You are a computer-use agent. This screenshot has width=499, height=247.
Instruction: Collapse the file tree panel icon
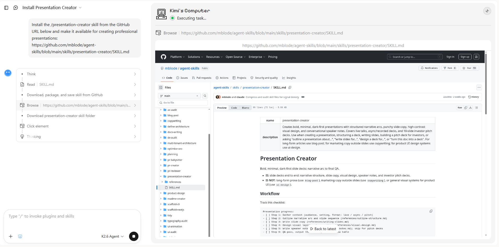click(161, 88)
